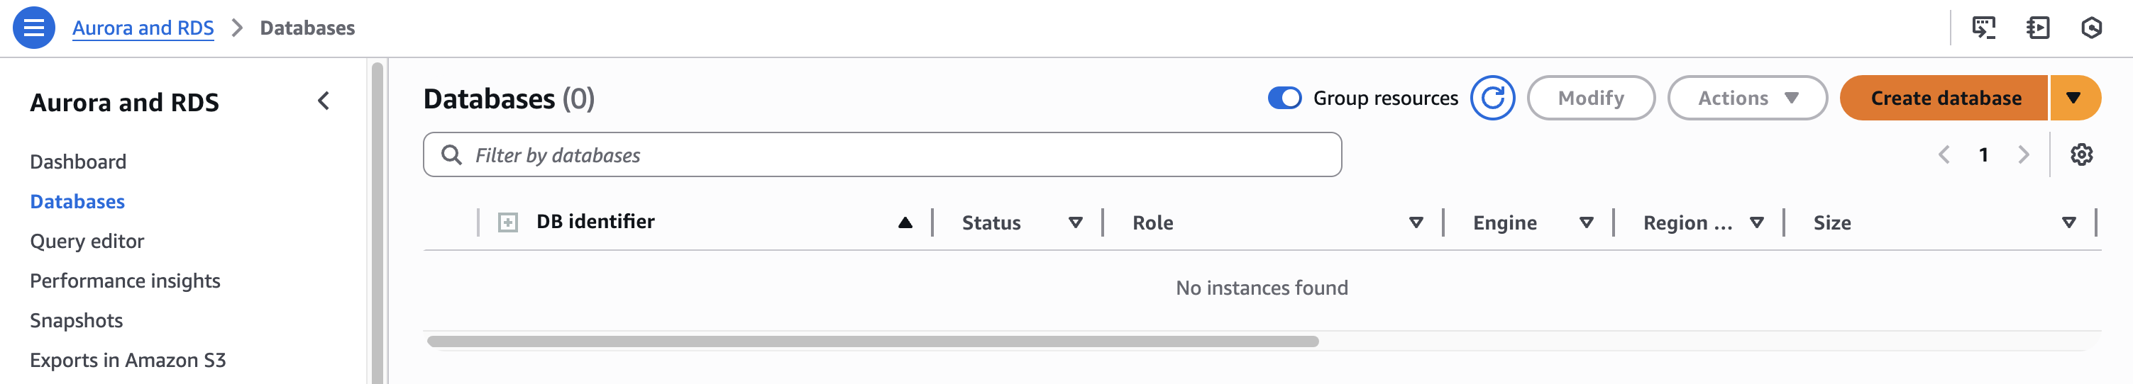The height and width of the screenshot is (384, 2133).
Task: Open the hamburger navigation menu
Action: pos(34,28)
